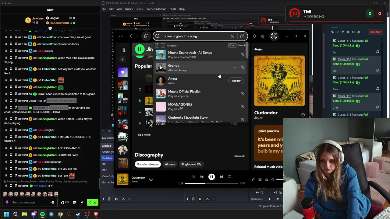The height and width of the screenshot is (219, 390).
Task: Add a new source in OBS
Action: [187, 199]
